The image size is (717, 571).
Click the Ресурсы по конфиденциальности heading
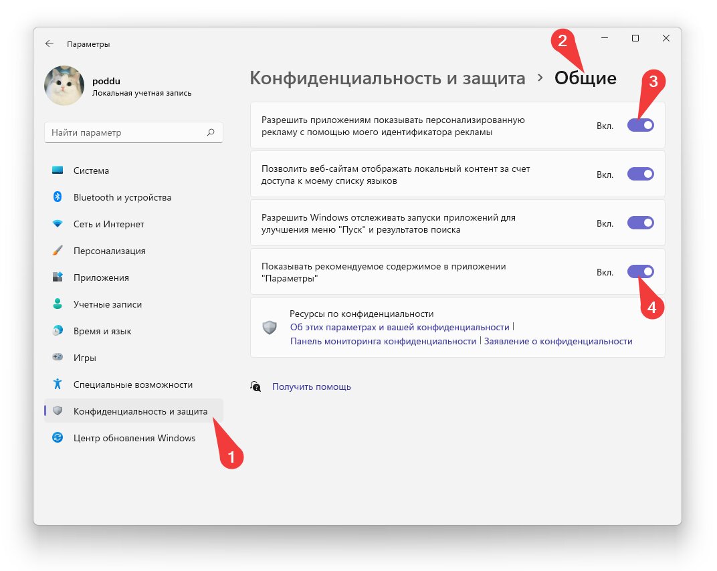pos(361,314)
